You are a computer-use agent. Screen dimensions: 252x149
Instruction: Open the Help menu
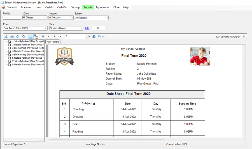pos(126,7)
